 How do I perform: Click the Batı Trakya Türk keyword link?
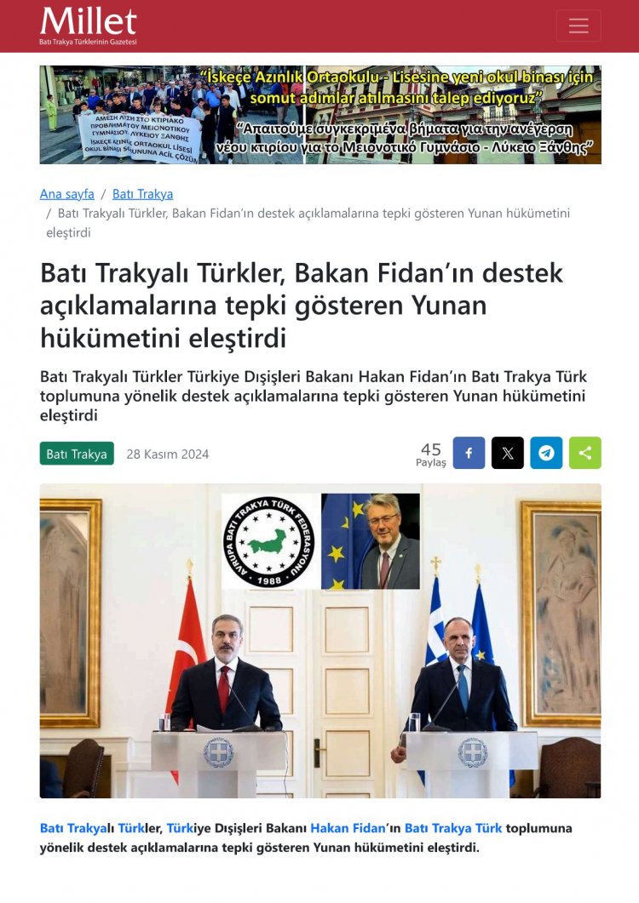pos(453,828)
